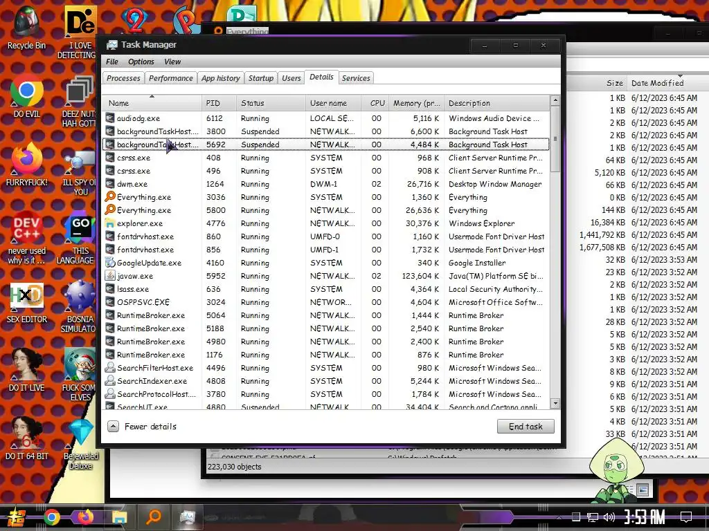Sort processes by Description column
The width and height of the screenshot is (709, 531).
pyautogui.click(x=496, y=103)
